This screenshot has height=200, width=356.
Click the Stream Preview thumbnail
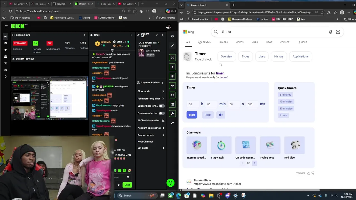tap(49, 99)
